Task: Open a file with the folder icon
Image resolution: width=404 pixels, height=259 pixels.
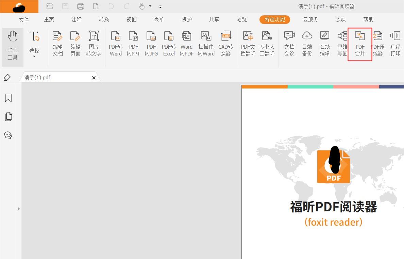Action: 50,6
